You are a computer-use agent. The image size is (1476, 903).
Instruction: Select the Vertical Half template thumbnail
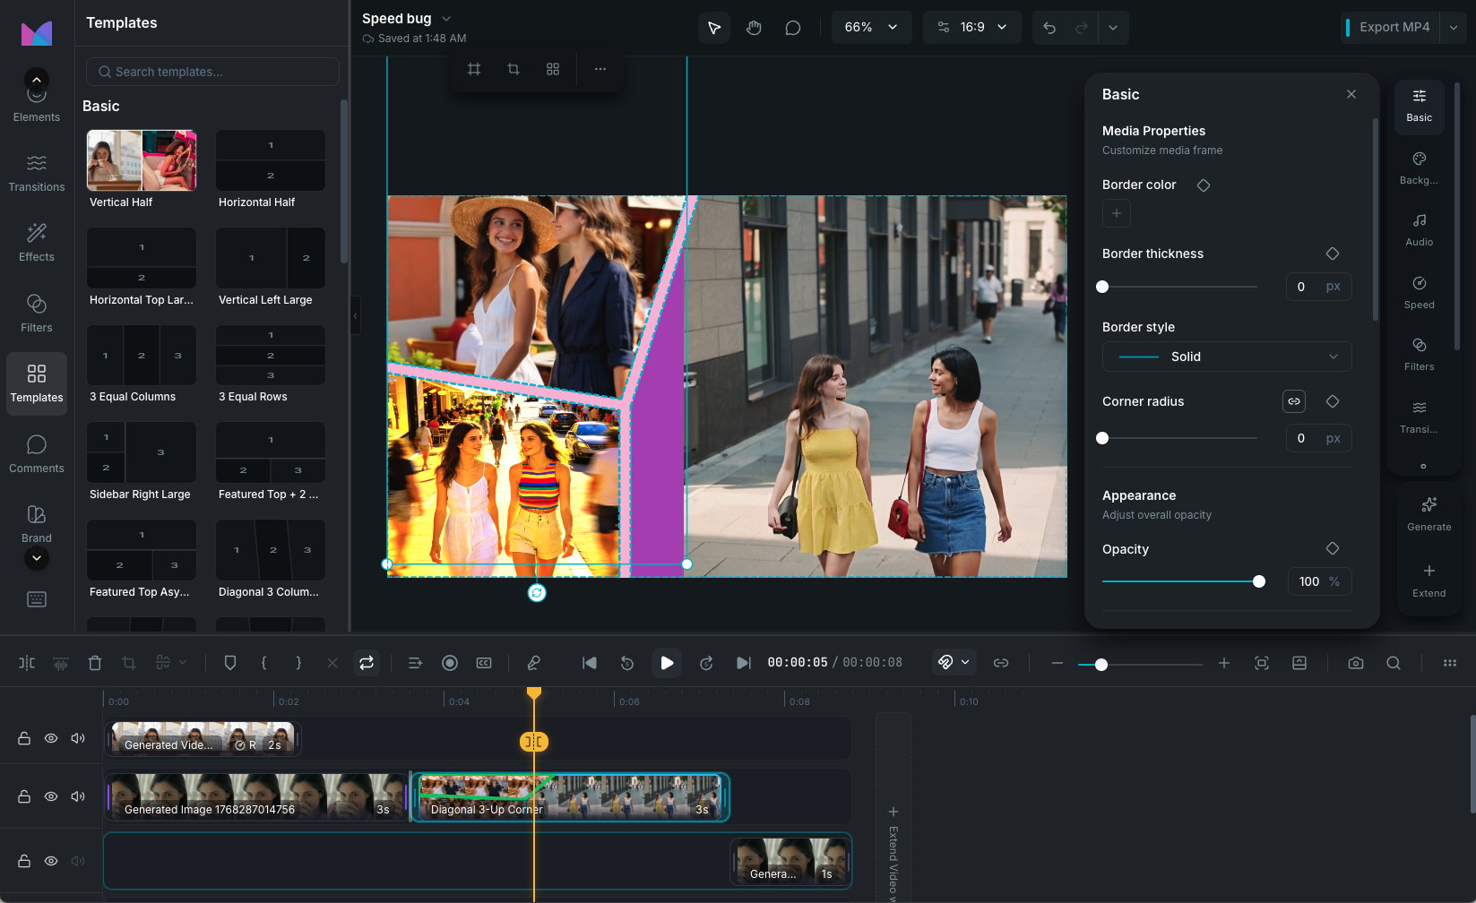pos(142,160)
